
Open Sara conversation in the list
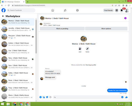[17, 67]
